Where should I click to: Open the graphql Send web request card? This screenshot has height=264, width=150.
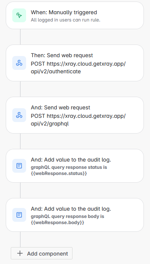[x=75, y=115]
